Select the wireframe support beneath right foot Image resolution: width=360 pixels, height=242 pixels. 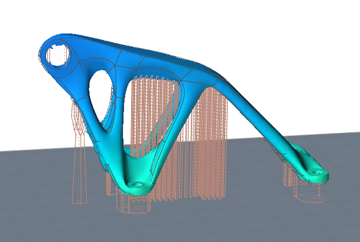pyautogui.click(x=307, y=191)
